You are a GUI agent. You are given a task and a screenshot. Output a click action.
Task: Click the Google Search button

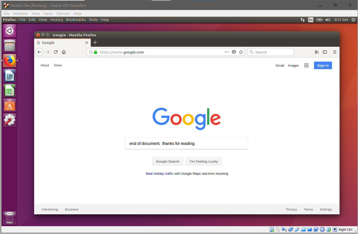168,161
